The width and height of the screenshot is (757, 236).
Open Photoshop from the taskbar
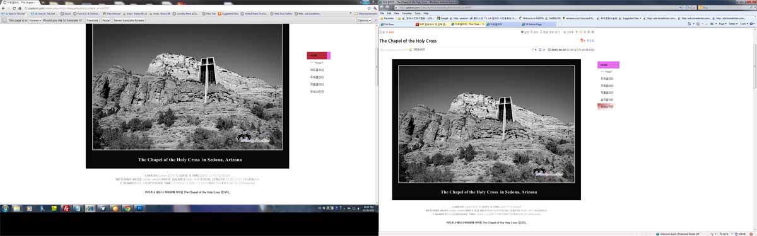(x=139, y=208)
